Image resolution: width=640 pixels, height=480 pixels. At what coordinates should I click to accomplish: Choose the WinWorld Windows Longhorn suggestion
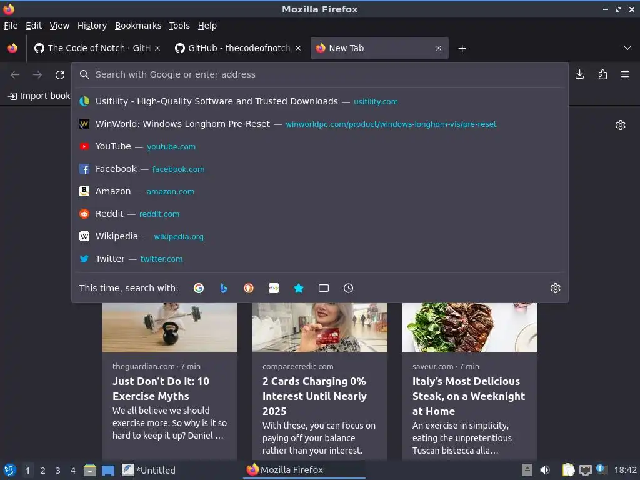click(320, 124)
